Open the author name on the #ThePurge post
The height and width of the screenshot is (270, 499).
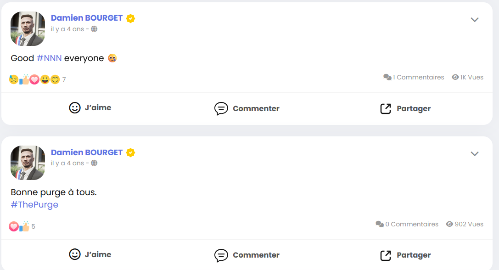[87, 152]
